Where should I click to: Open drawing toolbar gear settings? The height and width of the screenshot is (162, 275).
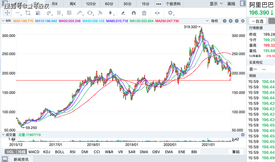pyautogui.click(x=171, y=13)
